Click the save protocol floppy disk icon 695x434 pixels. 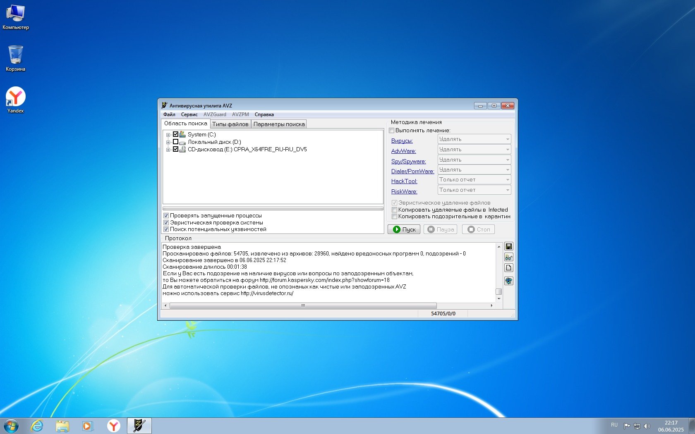[x=508, y=246]
